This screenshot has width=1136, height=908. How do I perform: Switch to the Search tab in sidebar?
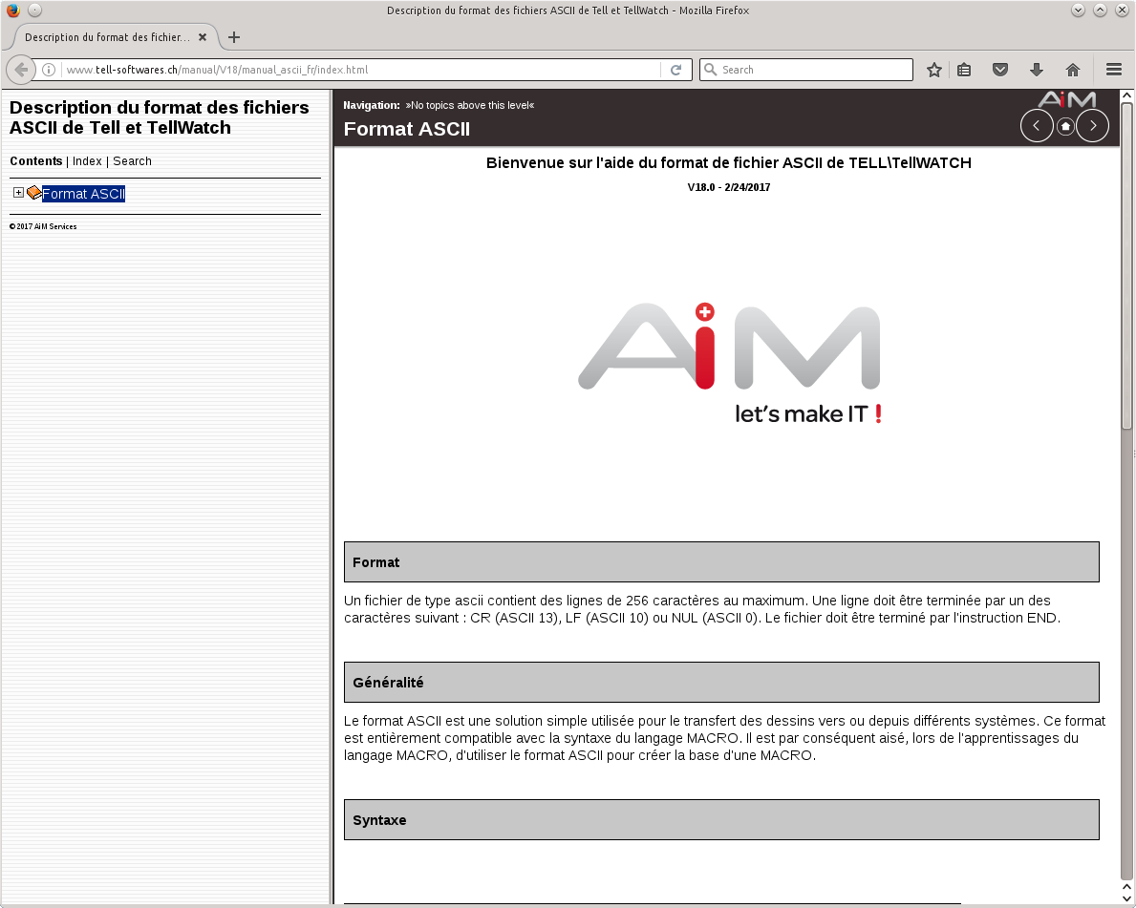point(132,161)
